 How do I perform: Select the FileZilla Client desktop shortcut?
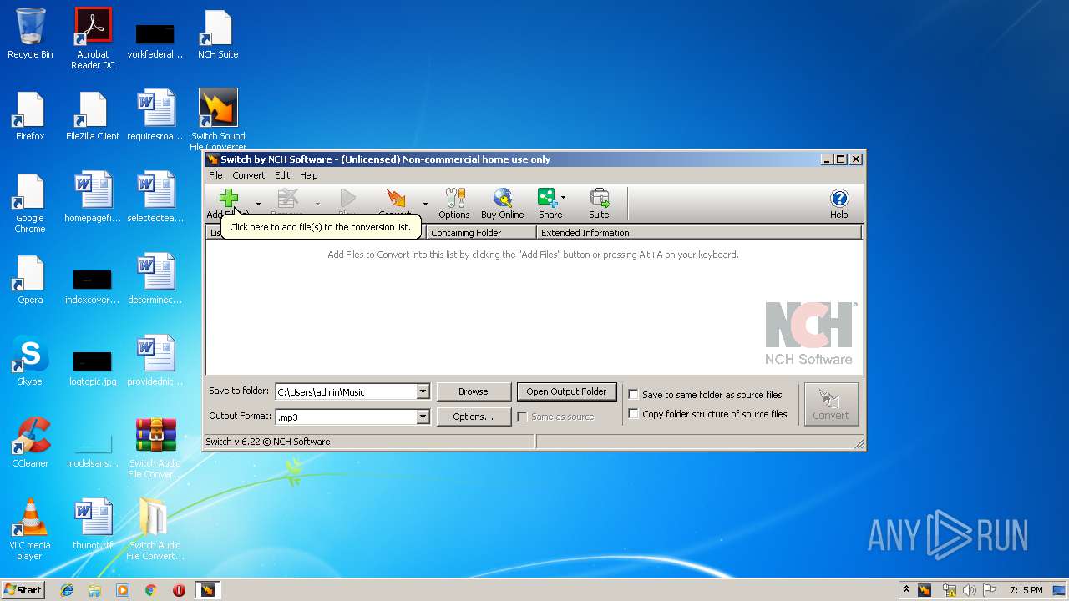[93, 115]
